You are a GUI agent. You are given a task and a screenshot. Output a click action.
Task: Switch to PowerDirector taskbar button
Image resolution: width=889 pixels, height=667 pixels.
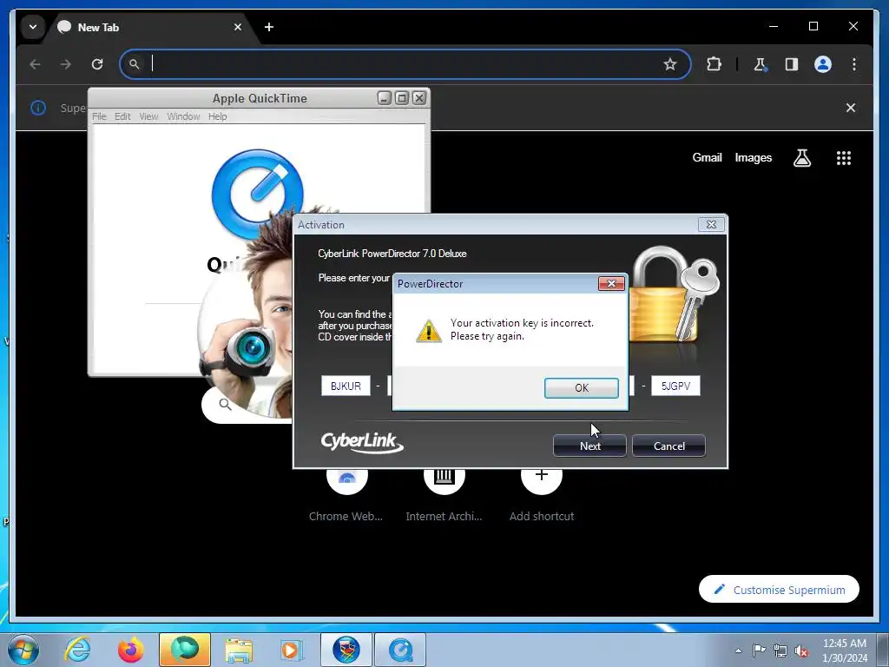[346, 650]
